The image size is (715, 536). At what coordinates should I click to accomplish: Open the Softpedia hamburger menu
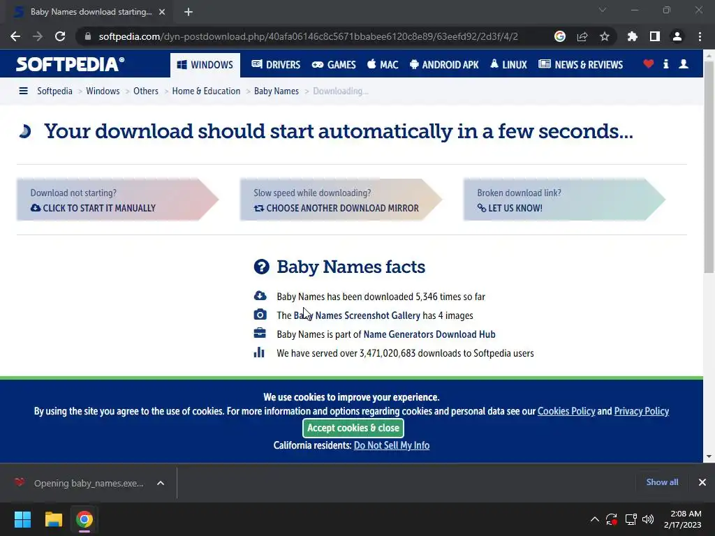[x=23, y=91]
